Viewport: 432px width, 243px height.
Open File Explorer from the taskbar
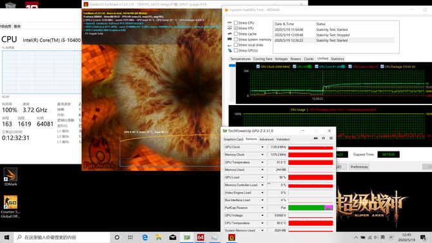pyautogui.click(x=159, y=237)
